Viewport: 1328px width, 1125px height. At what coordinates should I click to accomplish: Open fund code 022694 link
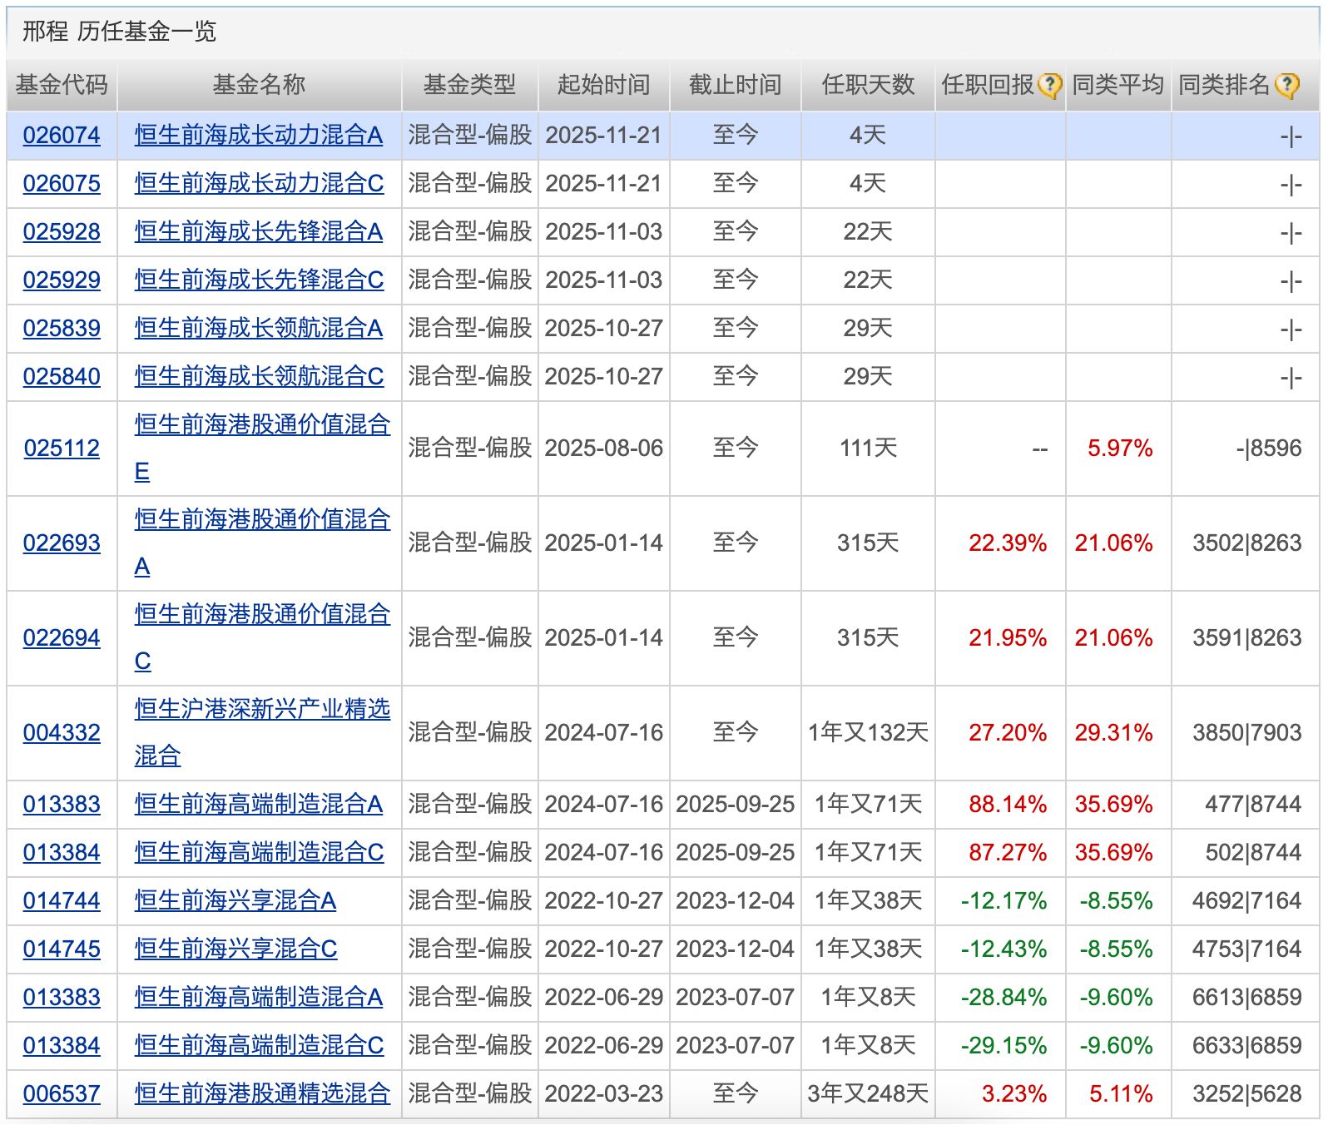point(62,638)
